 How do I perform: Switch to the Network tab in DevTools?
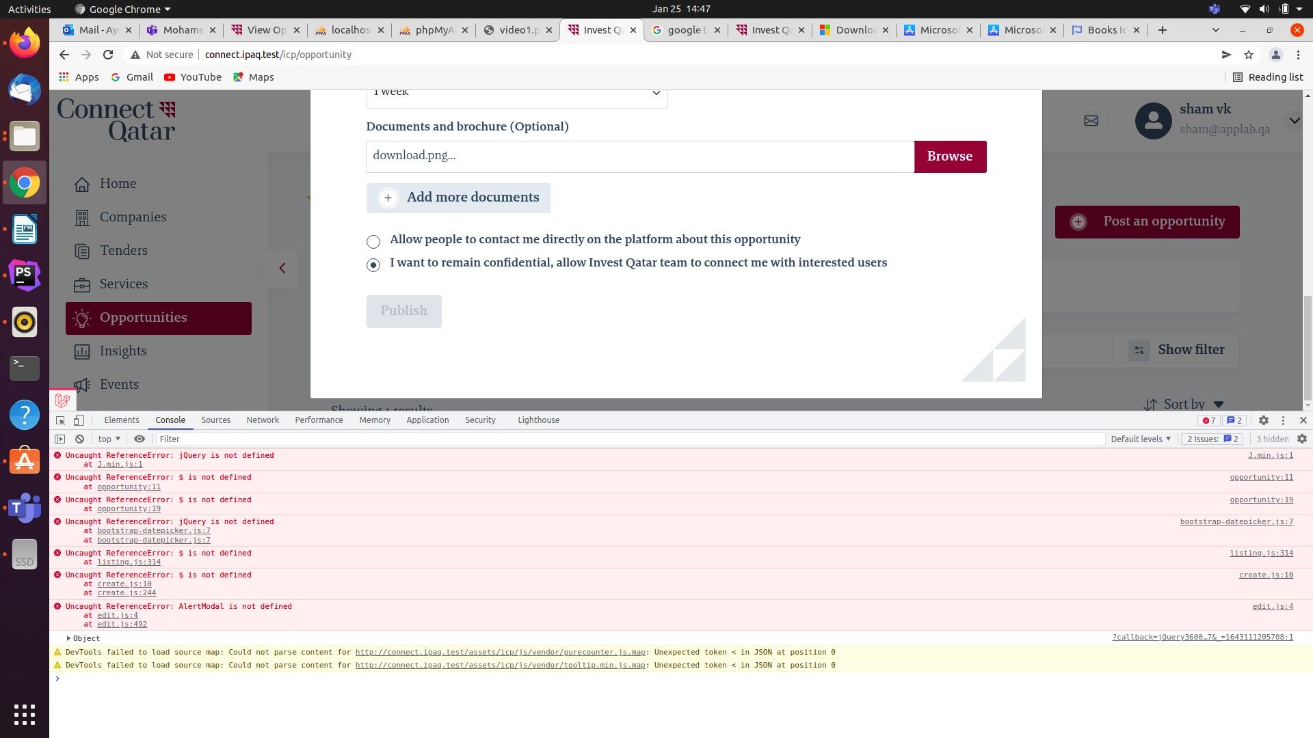263,420
